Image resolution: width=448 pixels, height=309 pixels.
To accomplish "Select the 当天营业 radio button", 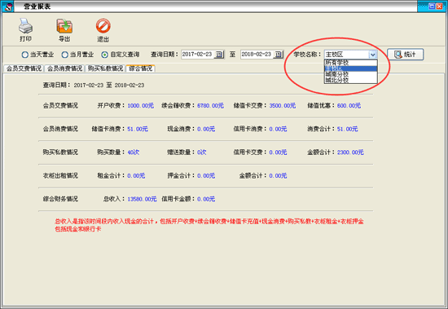I will (25, 55).
